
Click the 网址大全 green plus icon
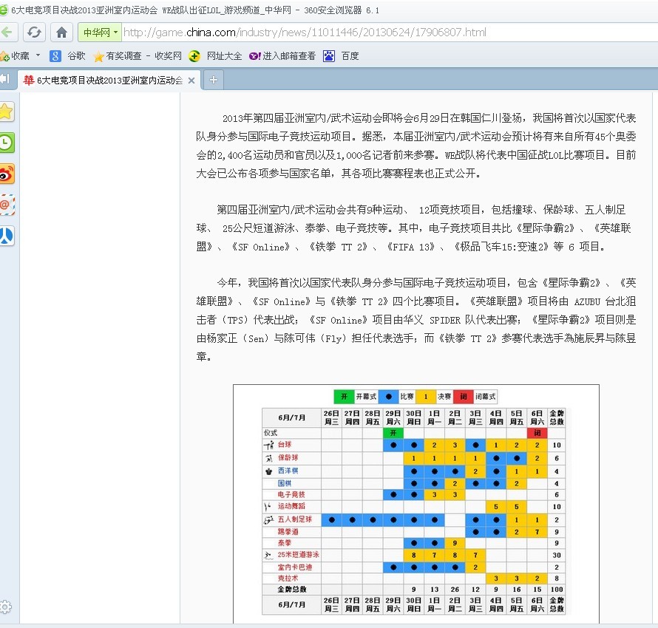[x=194, y=55]
